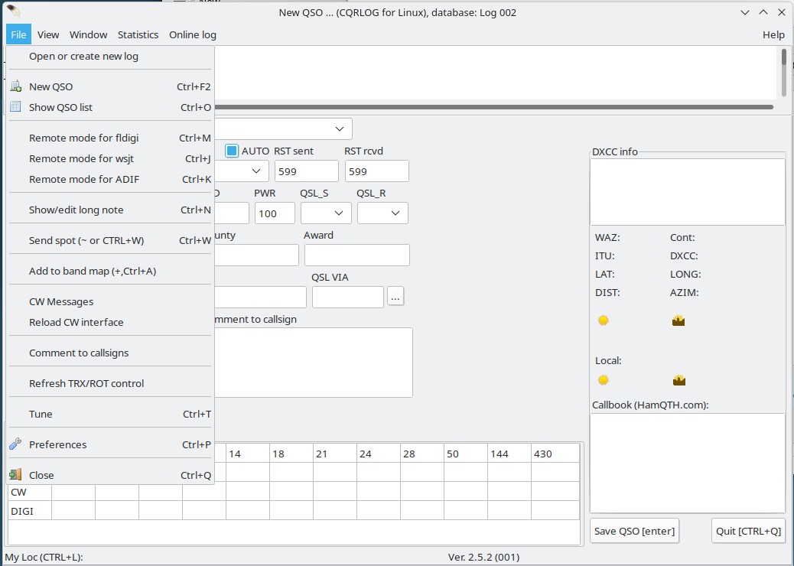
Task: Click the New QSO menu icon
Action: 16,86
